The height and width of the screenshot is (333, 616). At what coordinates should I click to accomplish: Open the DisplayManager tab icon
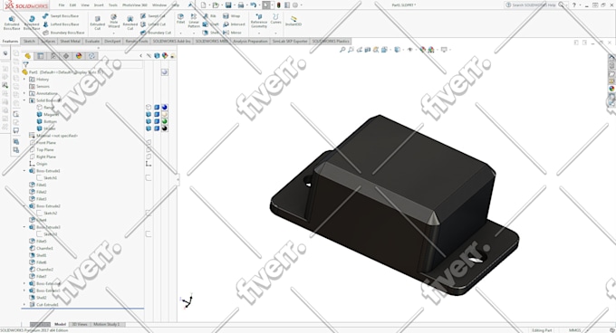[x=79, y=56]
